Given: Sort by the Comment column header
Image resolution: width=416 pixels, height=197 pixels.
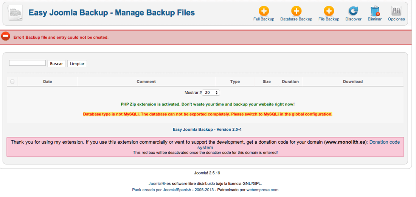Looking at the screenshot, I should click(146, 82).
